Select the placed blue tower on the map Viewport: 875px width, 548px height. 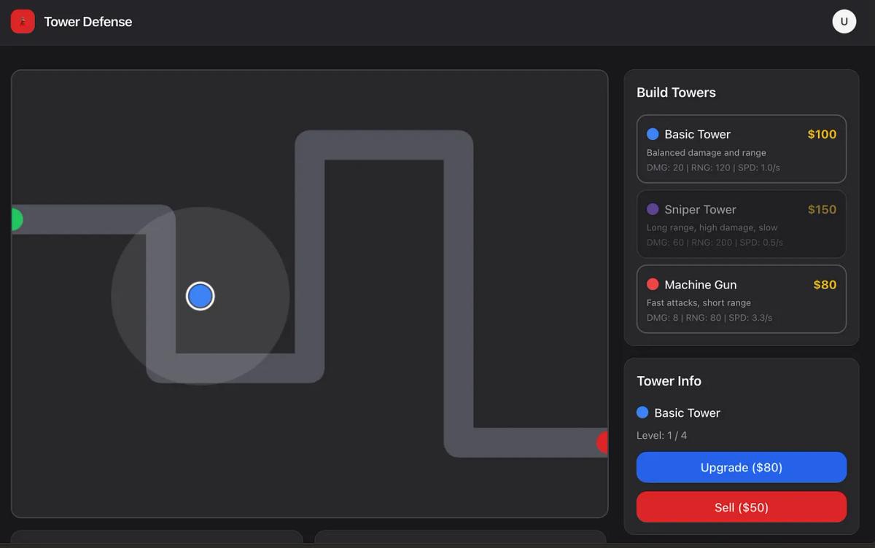click(200, 296)
